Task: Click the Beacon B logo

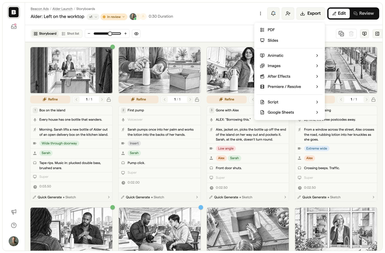Action: (x=14, y=12)
